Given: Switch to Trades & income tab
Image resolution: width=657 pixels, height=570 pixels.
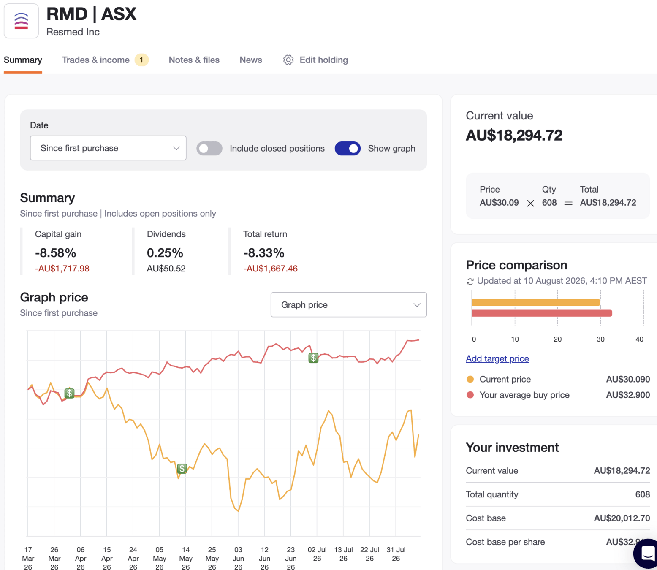Looking at the screenshot, I should (96, 60).
